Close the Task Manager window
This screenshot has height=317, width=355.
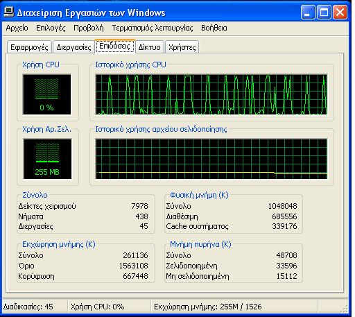point(340,12)
